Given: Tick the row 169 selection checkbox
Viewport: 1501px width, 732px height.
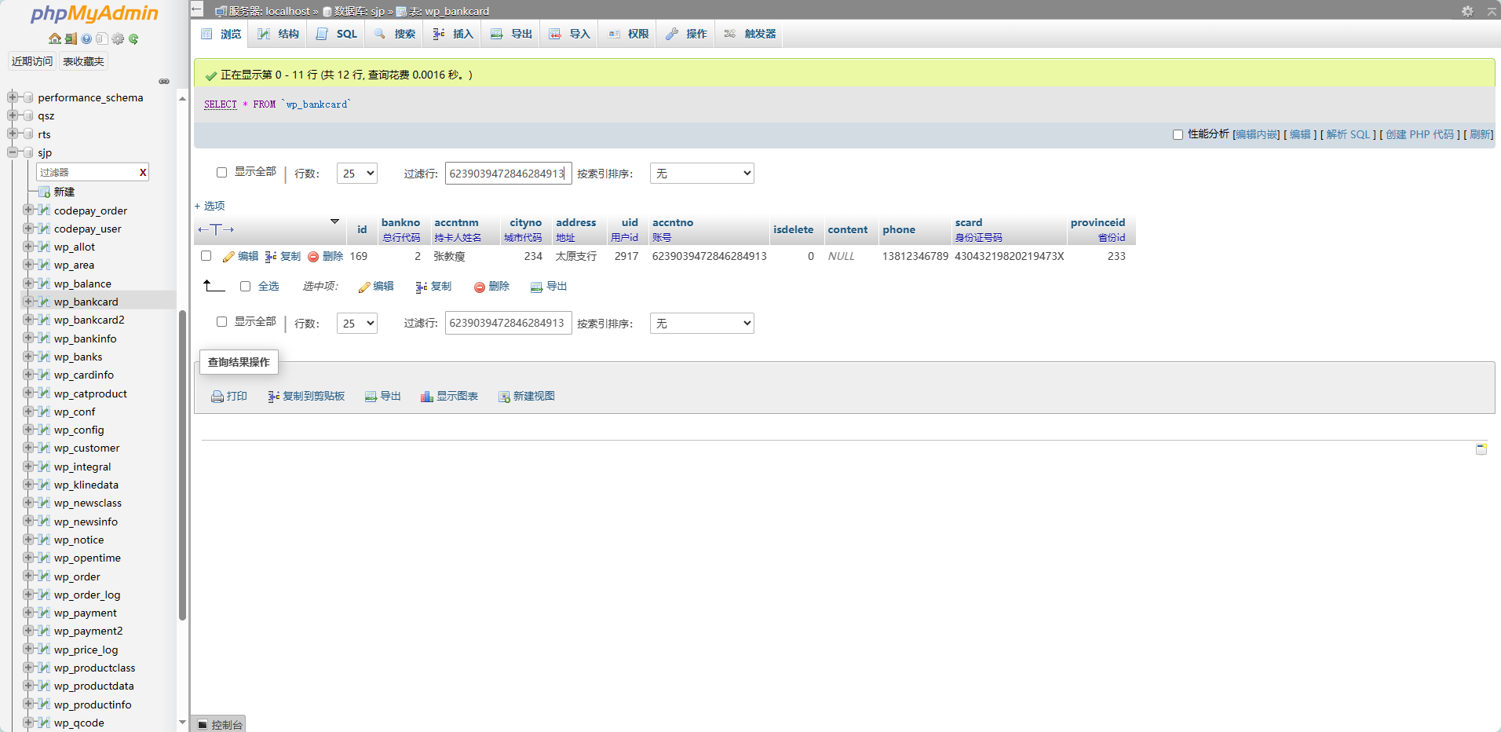Looking at the screenshot, I should 206,256.
